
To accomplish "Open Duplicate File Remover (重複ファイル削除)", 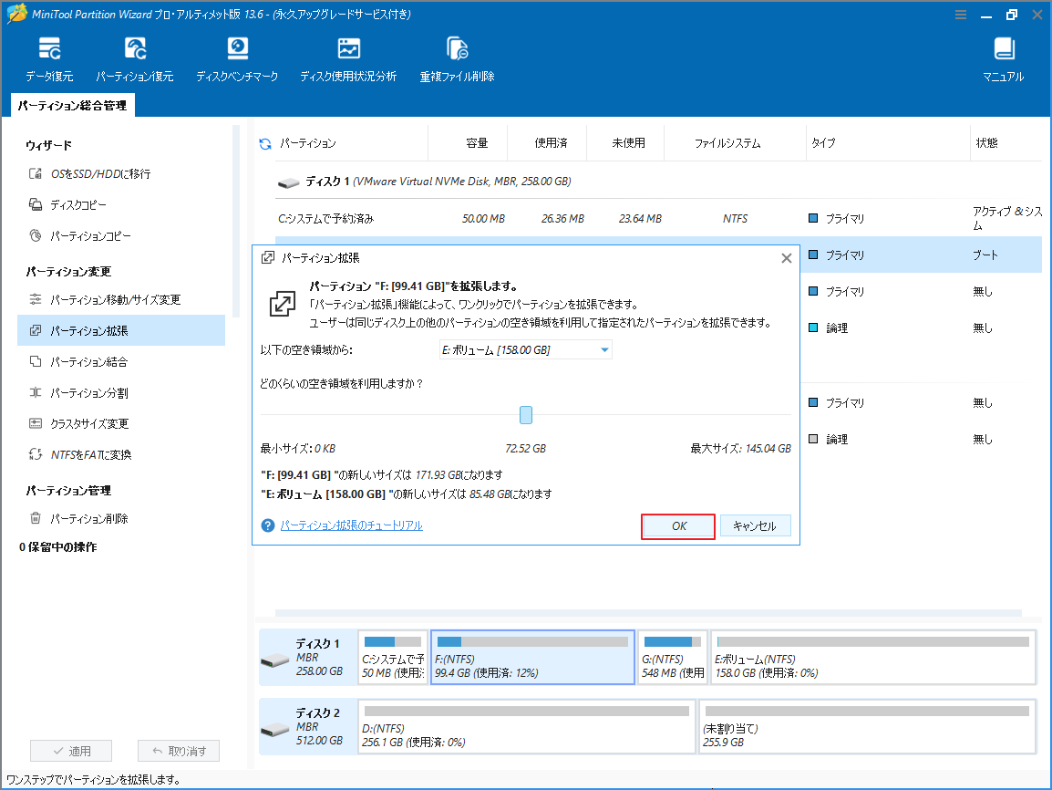I will pyautogui.click(x=457, y=59).
